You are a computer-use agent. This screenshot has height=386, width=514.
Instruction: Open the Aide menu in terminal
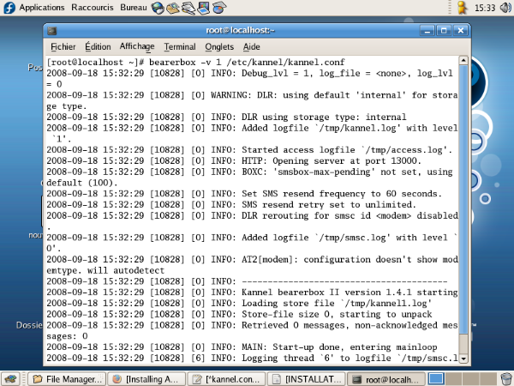click(x=251, y=47)
